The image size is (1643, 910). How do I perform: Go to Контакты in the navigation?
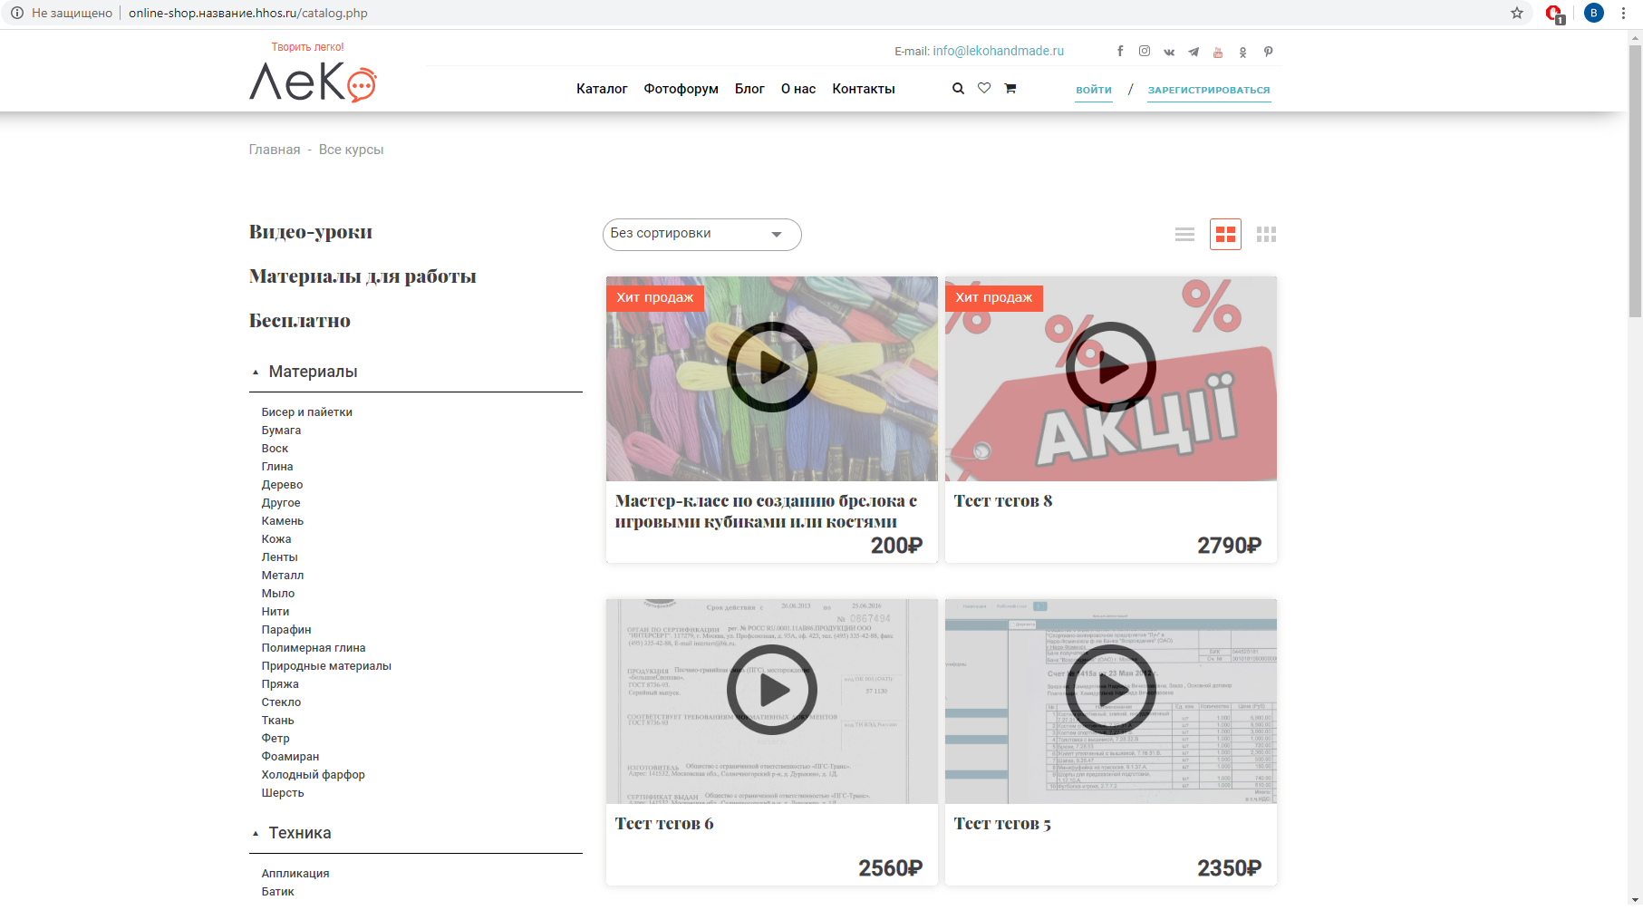coord(864,89)
